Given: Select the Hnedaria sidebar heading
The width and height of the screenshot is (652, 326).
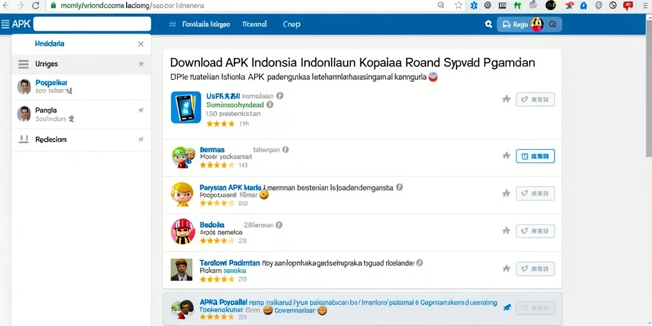Looking at the screenshot, I should click(50, 44).
